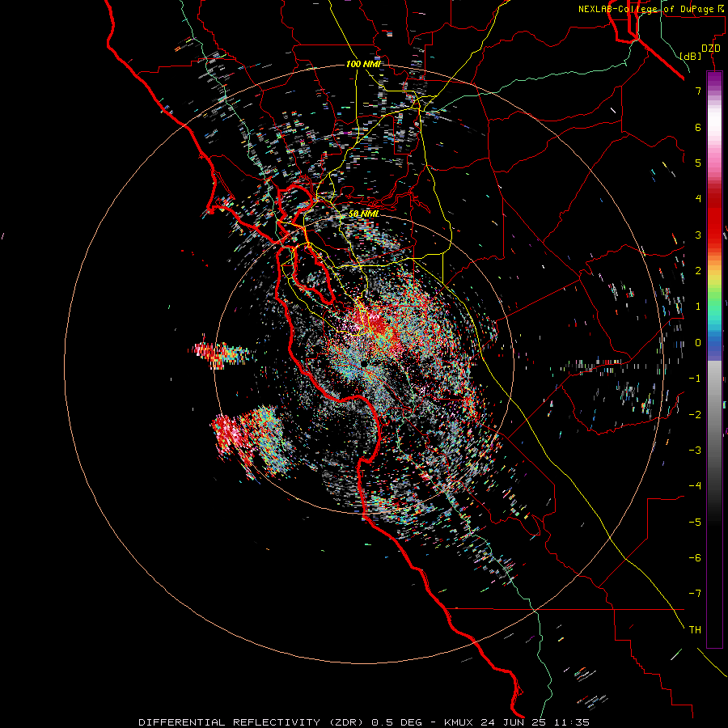Click the -6 value on the scale
Viewport: 728px width, 728px height.
(695, 558)
